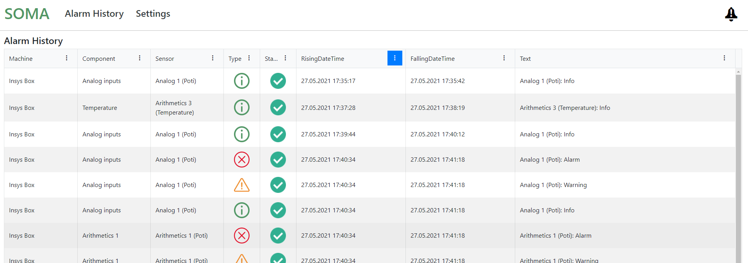Click status checkmark in Temperature row
Image resolution: width=748 pixels, height=263 pixels.
point(278,107)
